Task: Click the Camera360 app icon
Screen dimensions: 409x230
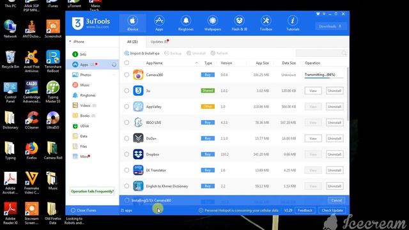Action: (x=138, y=75)
